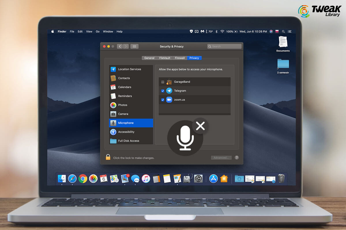Switch to the FileVault tab
346x230 pixels.
(164, 58)
